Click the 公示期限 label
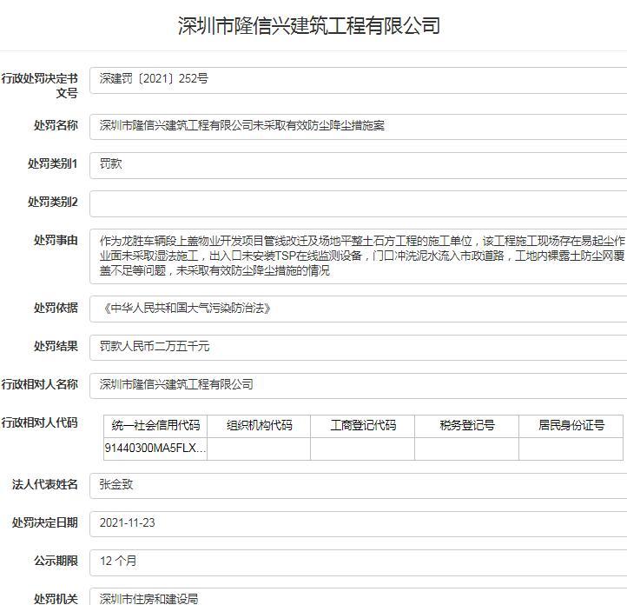Image resolution: width=627 pixels, height=605 pixels. (x=56, y=561)
